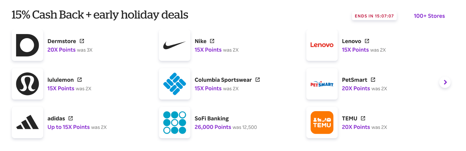
Task: Click the Columbia Sportswear logo icon
Action: (x=174, y=84)
